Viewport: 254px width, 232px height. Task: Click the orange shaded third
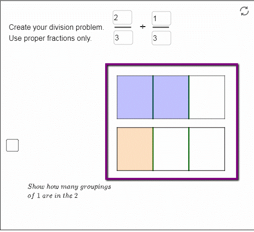click(135, 149)
